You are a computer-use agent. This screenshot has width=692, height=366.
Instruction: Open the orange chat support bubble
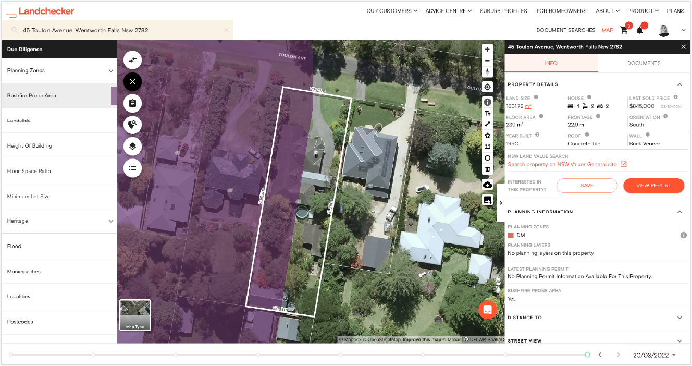pyautogui.click(x=487, y=310)
